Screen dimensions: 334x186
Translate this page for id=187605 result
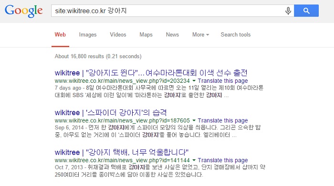(x=223, y=121)
